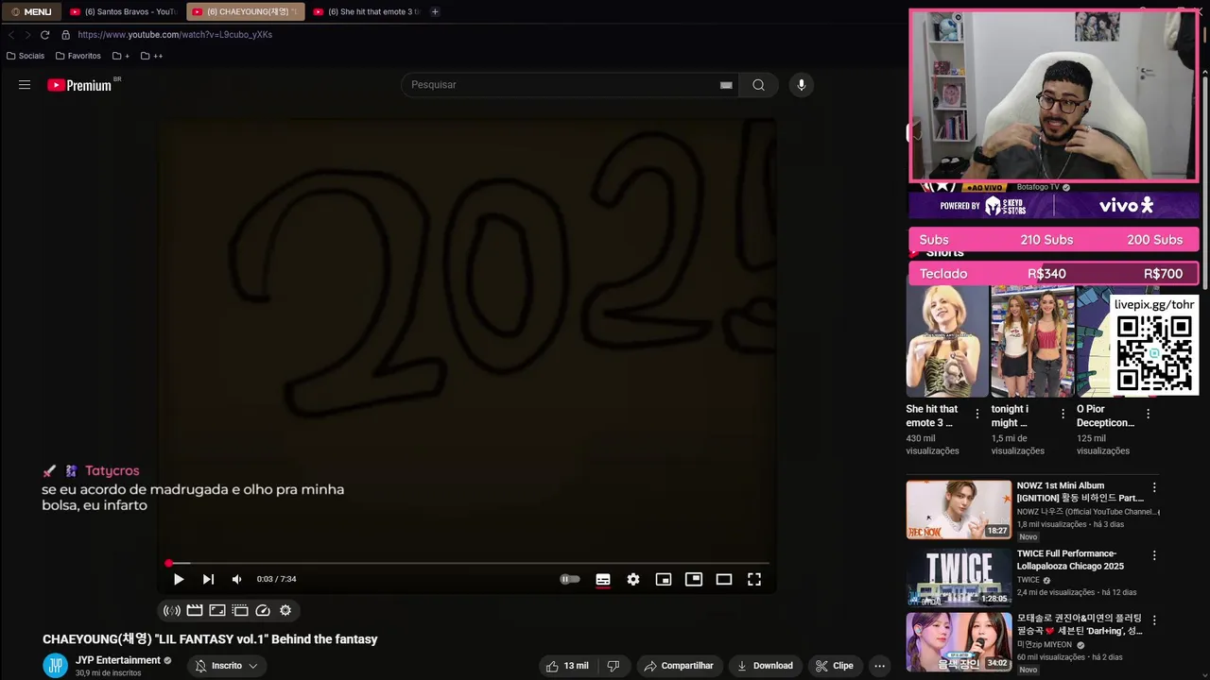Screen dimensions: 1210x680
Task: Click the Compartilhar share button
Action: pyautogui.click(x=679, y=666)
